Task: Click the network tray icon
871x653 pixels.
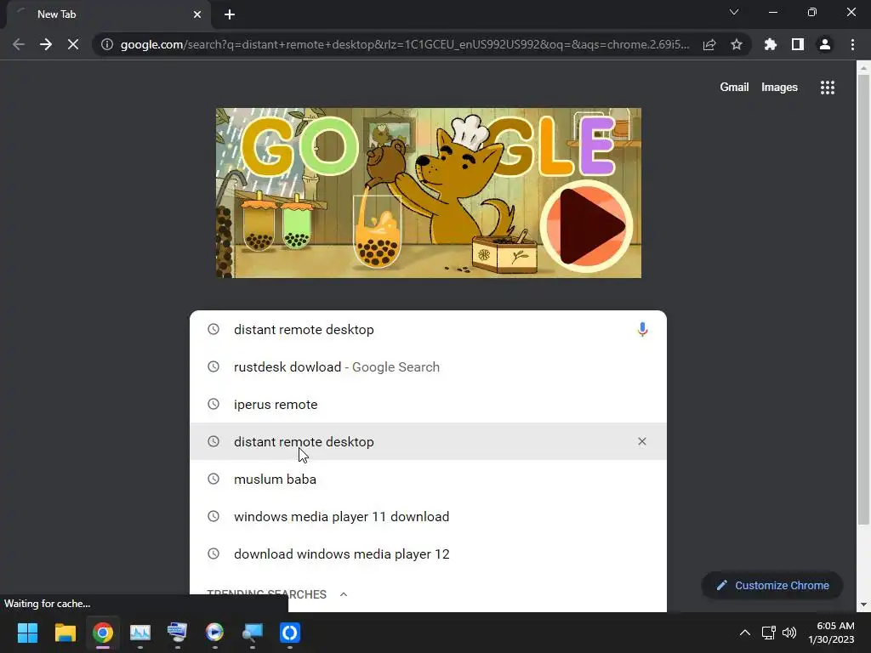Action: (x=768, y=633)
